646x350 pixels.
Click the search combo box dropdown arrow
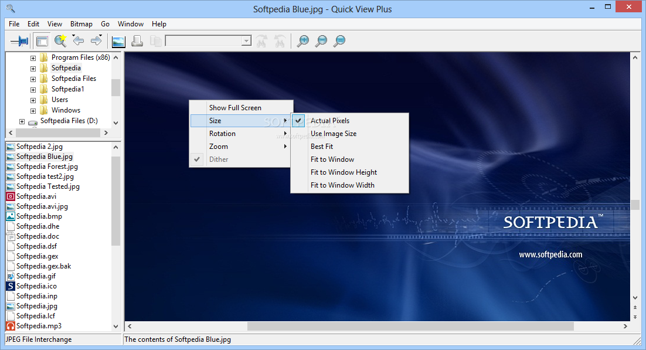[246, 41]
